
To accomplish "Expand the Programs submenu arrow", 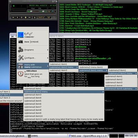I will click(48, 50).
